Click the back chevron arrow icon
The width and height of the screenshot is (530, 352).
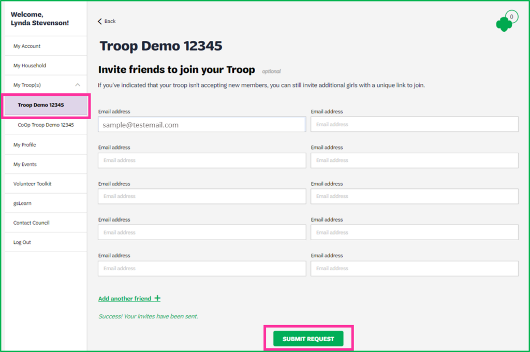point(100,21)
